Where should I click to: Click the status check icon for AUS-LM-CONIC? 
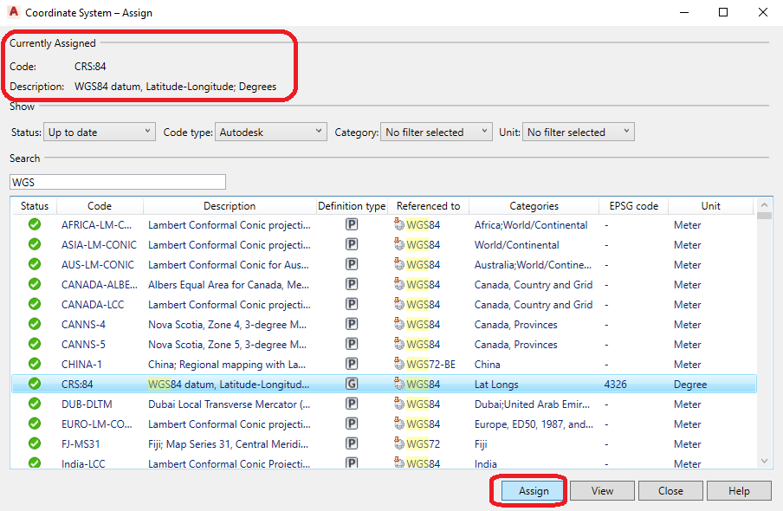click(35, 265)
